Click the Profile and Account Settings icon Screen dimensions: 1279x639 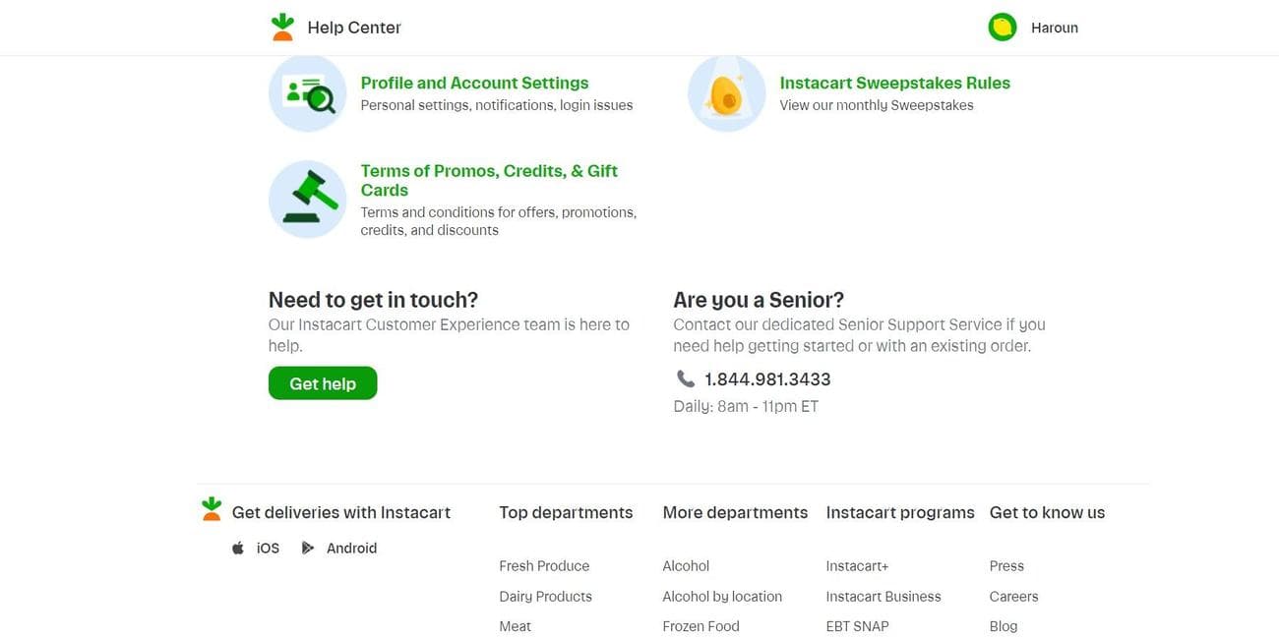[307, 92]
